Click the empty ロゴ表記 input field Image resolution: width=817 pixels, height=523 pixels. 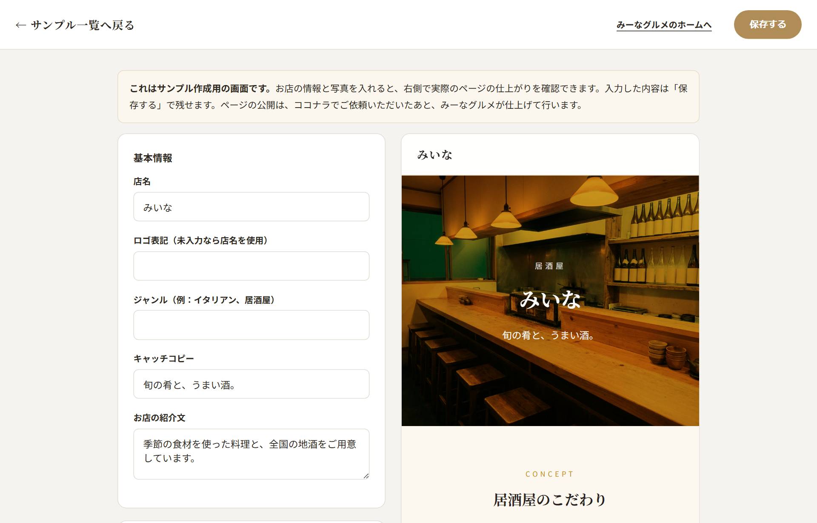pos(251,266)
